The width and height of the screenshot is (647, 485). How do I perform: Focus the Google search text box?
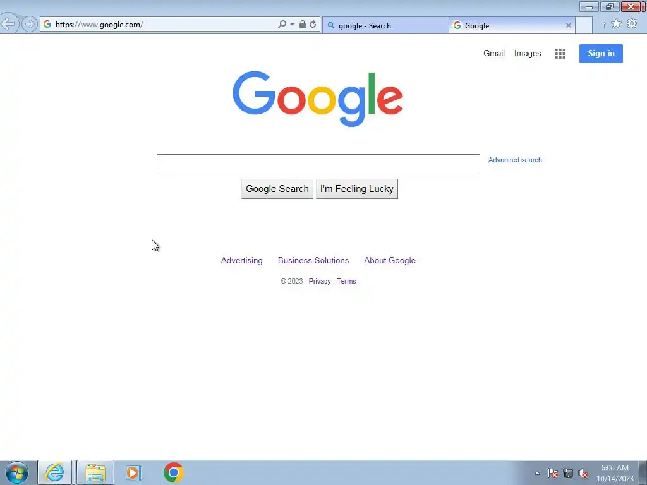tap(318, 164)
